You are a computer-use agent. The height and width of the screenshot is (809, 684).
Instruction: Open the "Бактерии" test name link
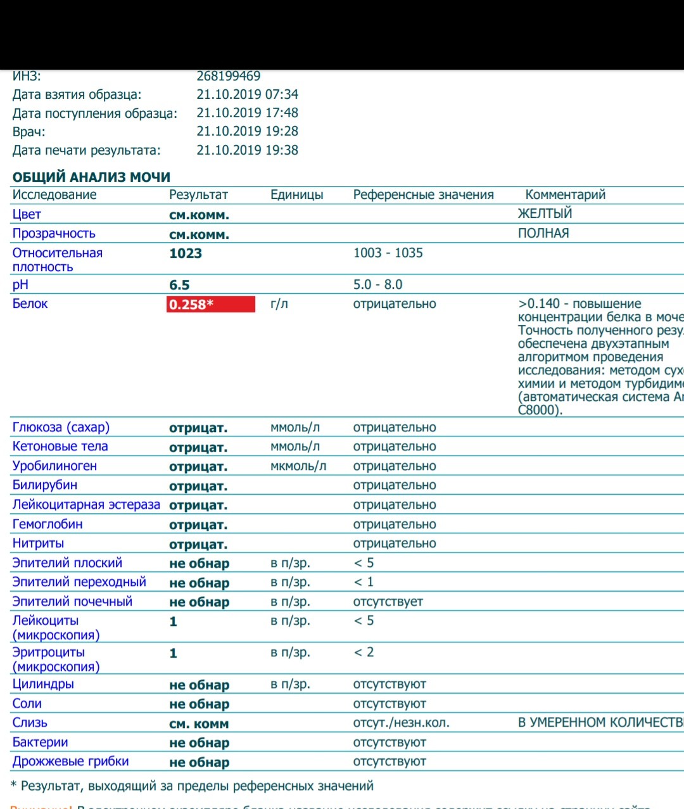click(x=40, y=742)
